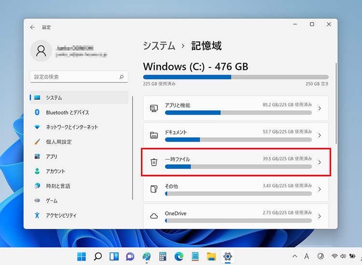
Task: Expand the アプリと機能 chevron arrow
Action: 319,108
